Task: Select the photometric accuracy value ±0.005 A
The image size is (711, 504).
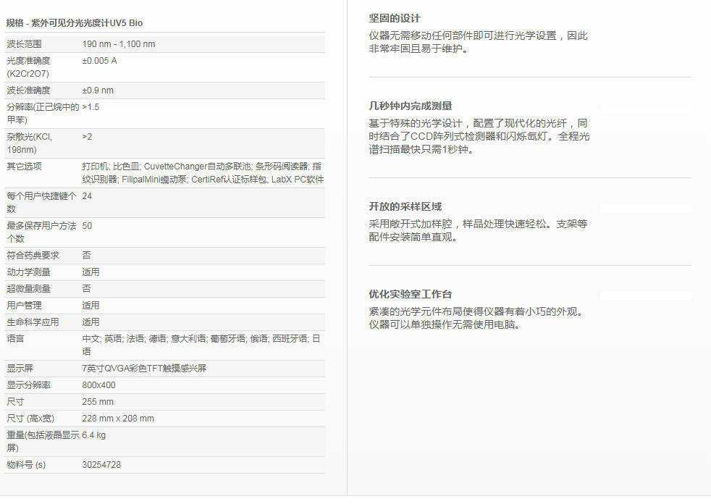Action: pyautogui.click(x=100, y=61)
